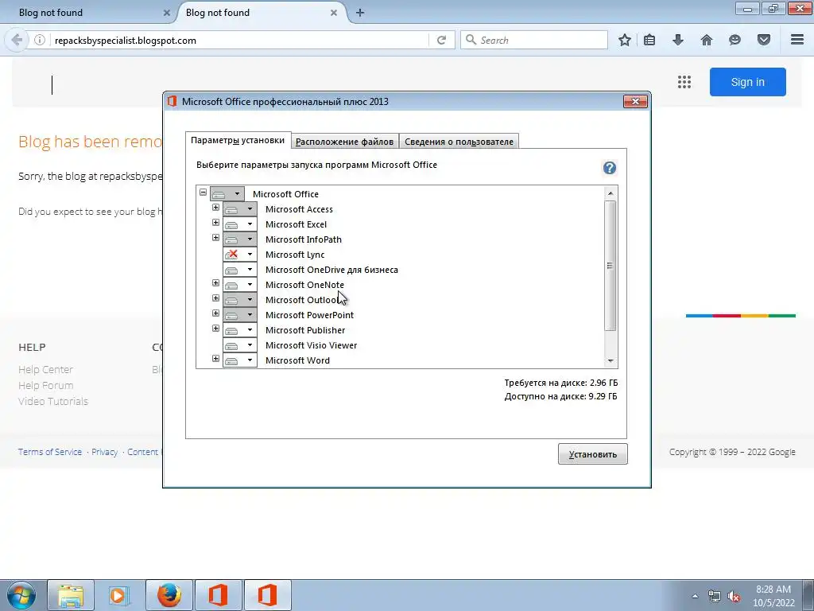Open the Firefox bookmarks list icon
Viewport: 814px width, 611px height.
tap(649, 40)
